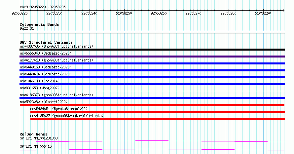Click the 9q22.31 band label
The image size is (294, 154).
coord(27,28)
